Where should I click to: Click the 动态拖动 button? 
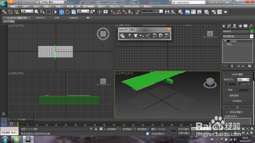coord(237,101)
